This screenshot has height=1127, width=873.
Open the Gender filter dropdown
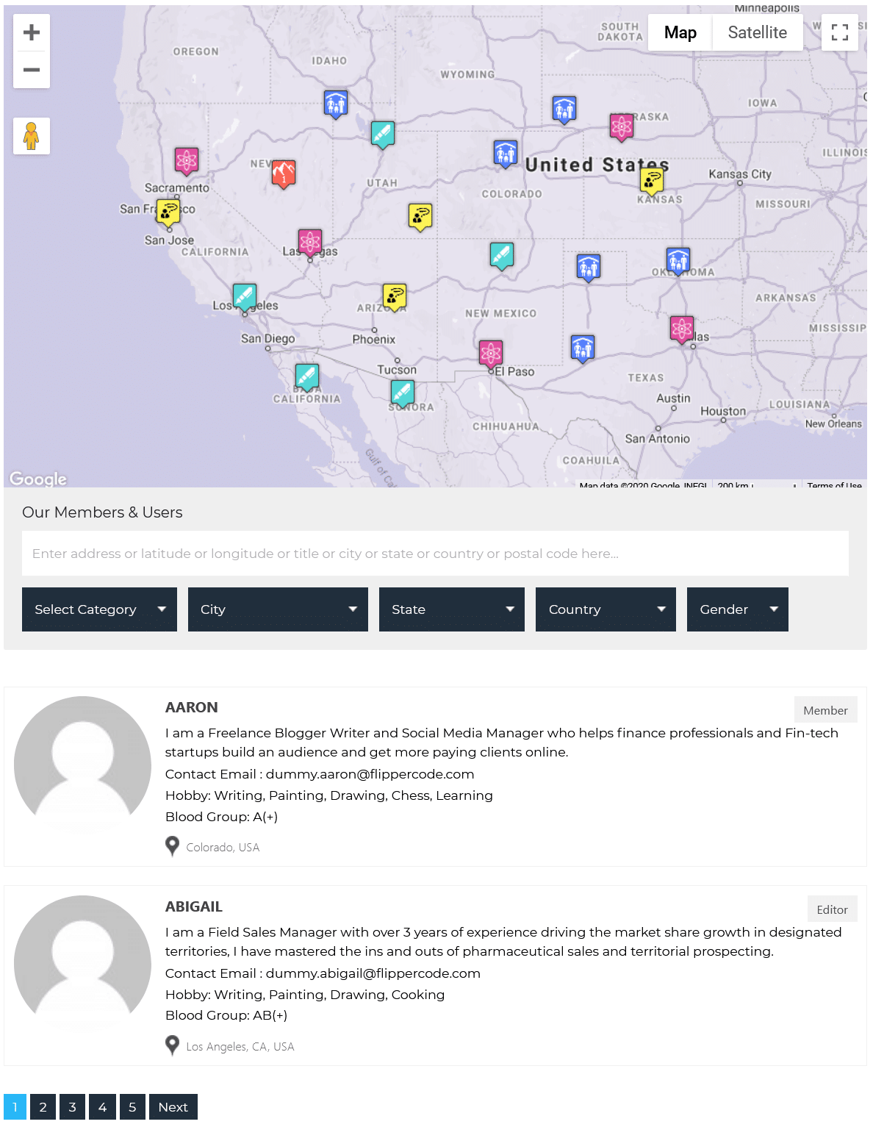pyautogui.click(x=737, y=609)
